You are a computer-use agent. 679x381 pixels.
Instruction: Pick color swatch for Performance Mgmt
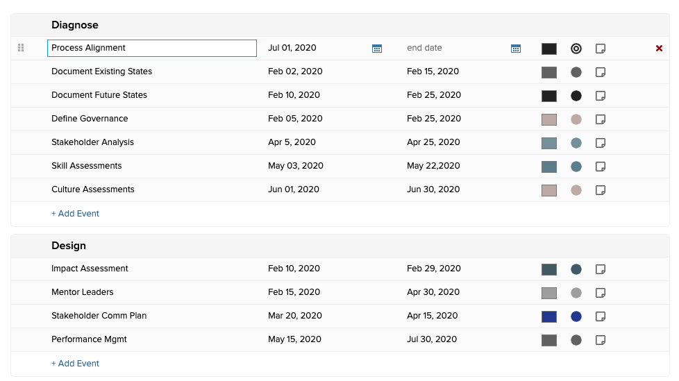point(549,340)
